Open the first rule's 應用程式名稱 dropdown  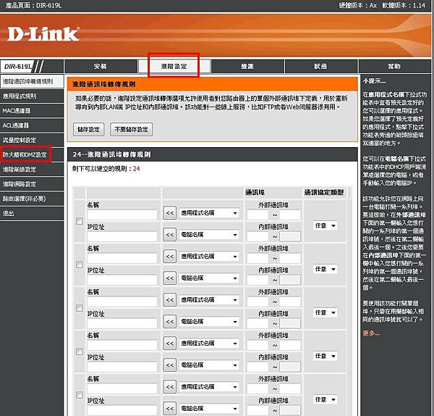(209, 213)
